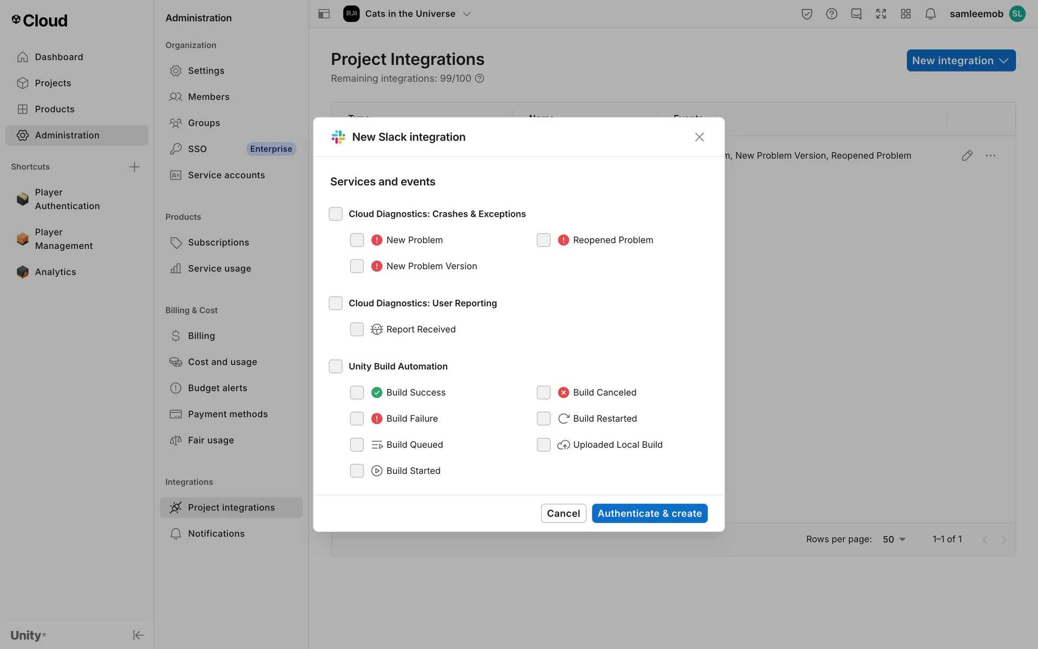Open the help question mark icon
Screen dimensions: 1038x649
[831, 14]
